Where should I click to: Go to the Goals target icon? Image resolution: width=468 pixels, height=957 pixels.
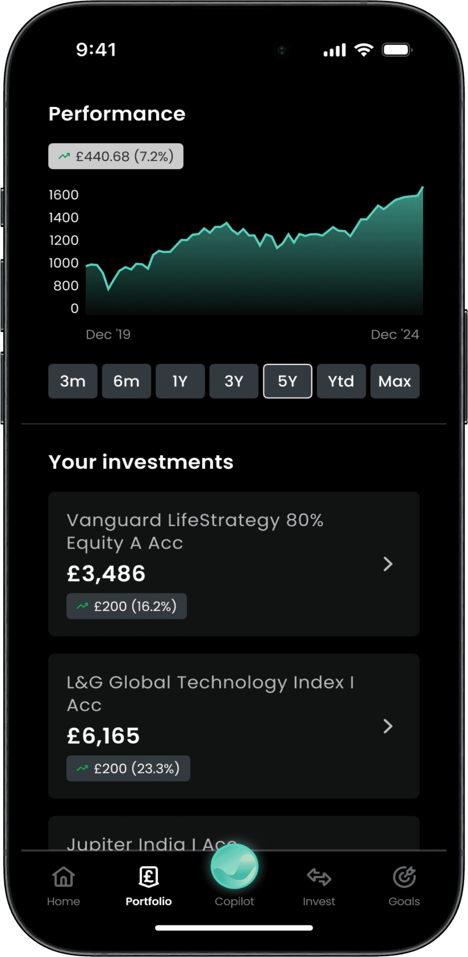pyautogui.click(x=404, y=877)
